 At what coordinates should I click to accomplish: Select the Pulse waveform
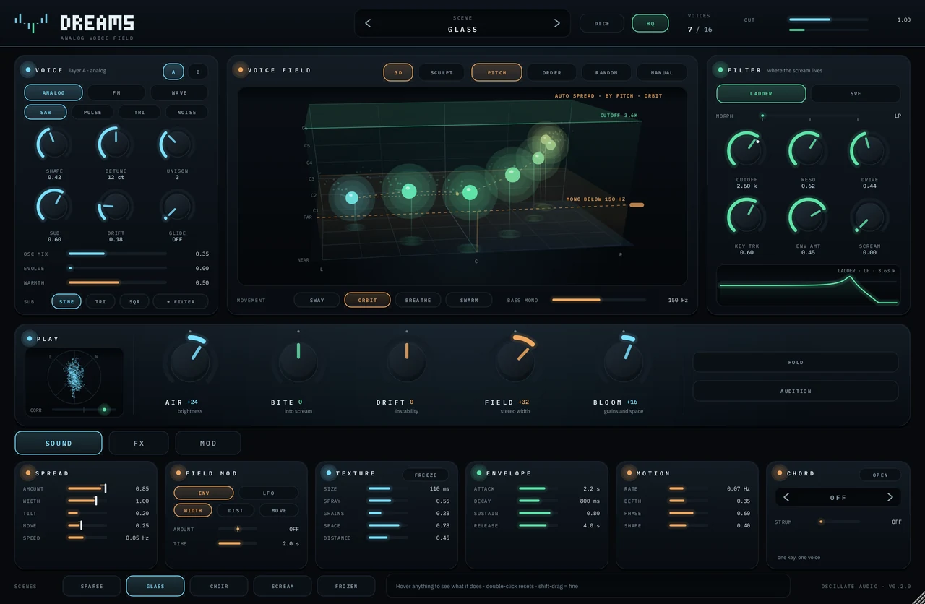coord(92,112)
